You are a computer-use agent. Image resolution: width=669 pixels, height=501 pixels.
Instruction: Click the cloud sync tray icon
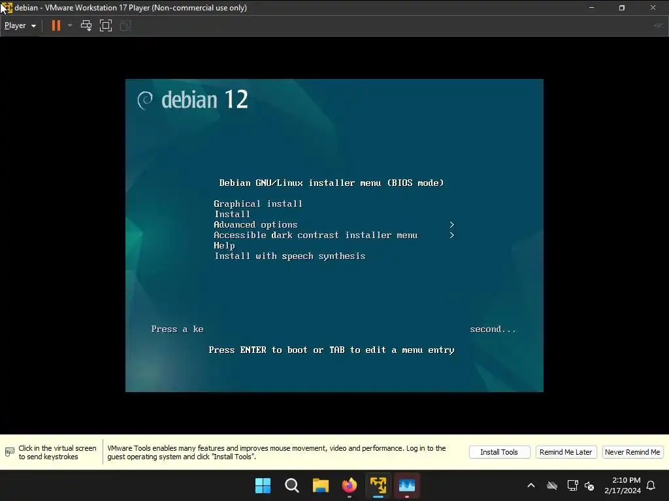coord(552,485)
